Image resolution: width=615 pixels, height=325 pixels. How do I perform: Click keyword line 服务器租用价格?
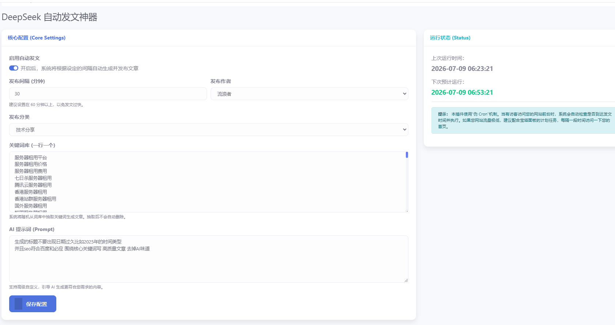tap(31, 164)
